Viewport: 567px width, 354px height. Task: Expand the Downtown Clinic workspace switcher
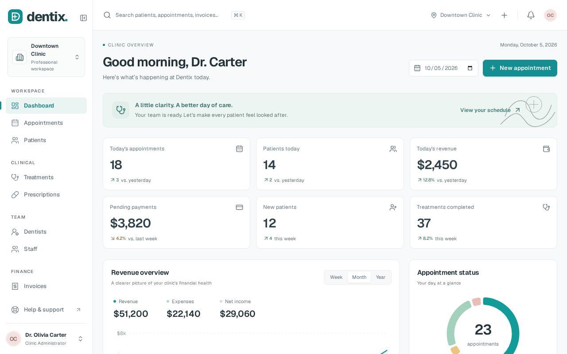46,57
